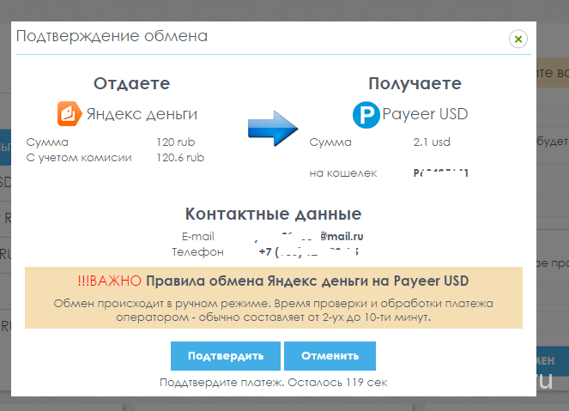Click the Отменить button
The image size is (569, 411).
pos(330,356)
